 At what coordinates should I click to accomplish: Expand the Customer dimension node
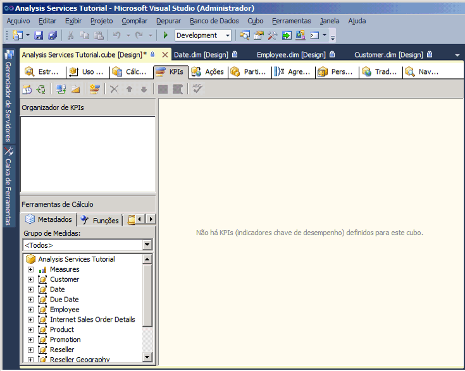pos(30,279)
